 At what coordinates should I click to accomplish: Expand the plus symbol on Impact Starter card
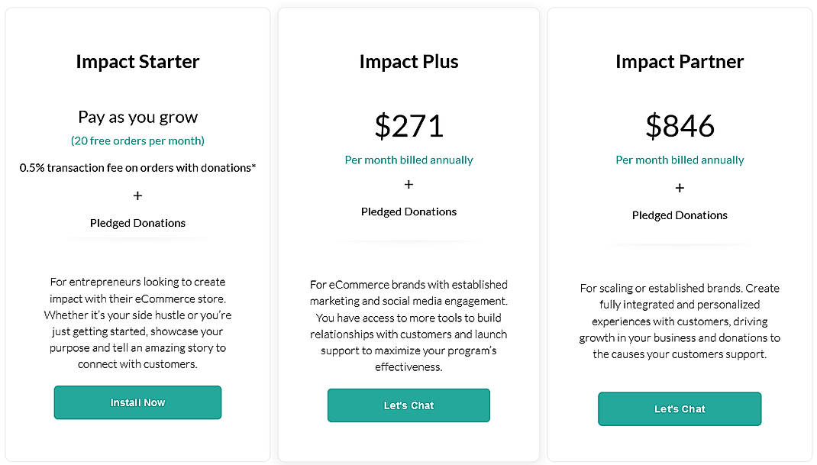click(137, 195)
